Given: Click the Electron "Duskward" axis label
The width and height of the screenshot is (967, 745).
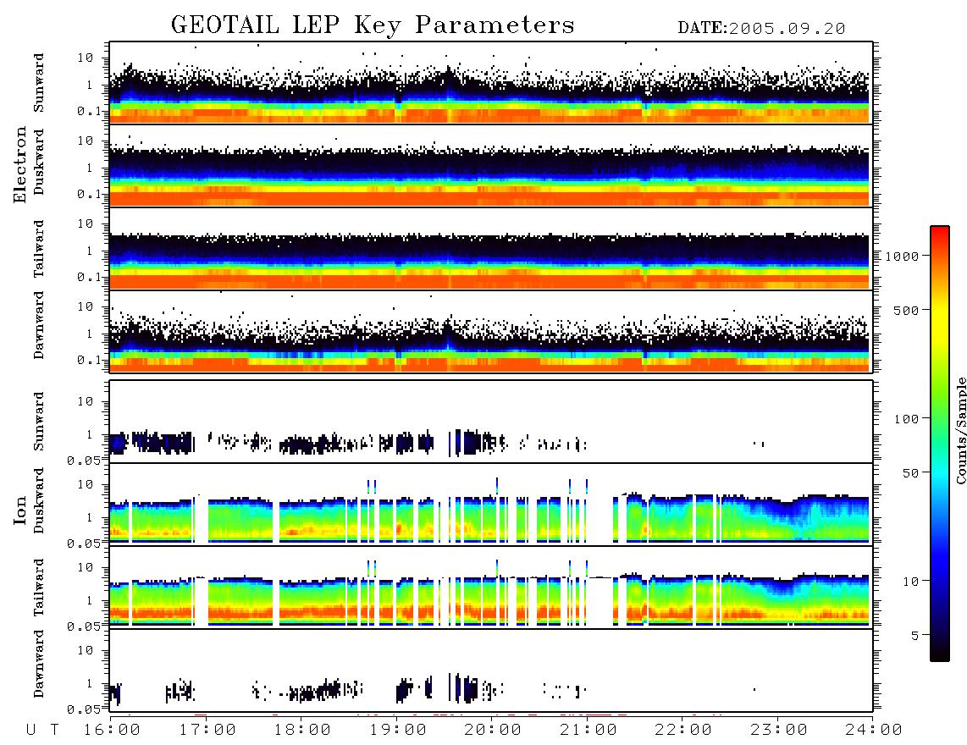Looking at the screenshot, I should 39,163.
